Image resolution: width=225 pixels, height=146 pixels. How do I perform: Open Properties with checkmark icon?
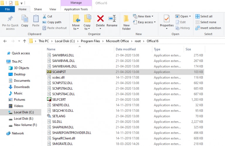pos(167,19)
